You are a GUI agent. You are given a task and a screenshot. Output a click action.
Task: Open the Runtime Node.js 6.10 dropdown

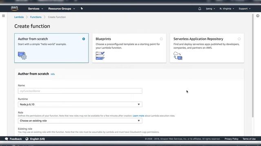[80, 105]
